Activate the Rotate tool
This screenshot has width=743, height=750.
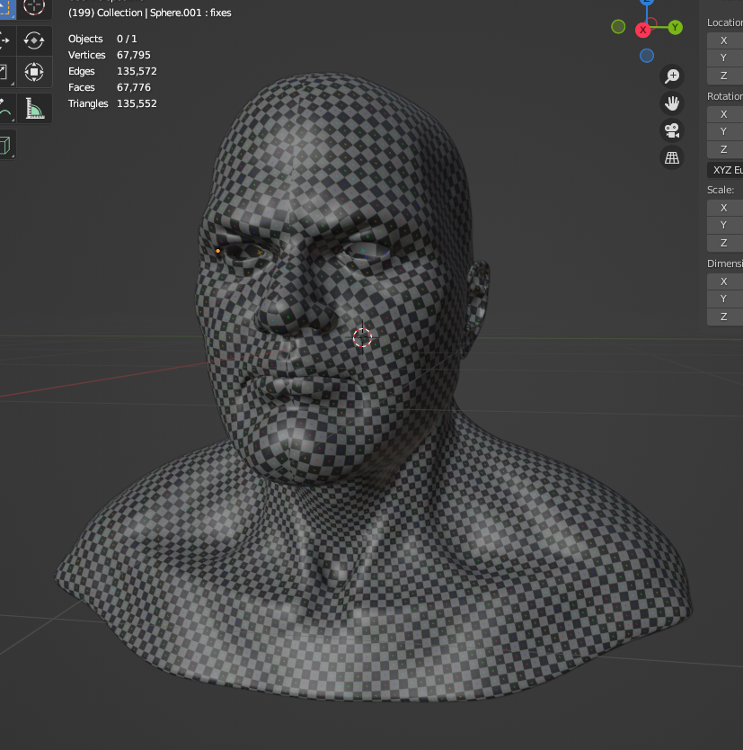coord(34,40)
